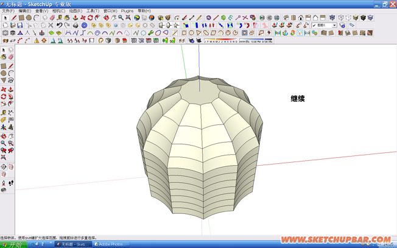Click the Open file folder icon
The width and height of the screenshot is (397, 248).
(x=13, y=25)
